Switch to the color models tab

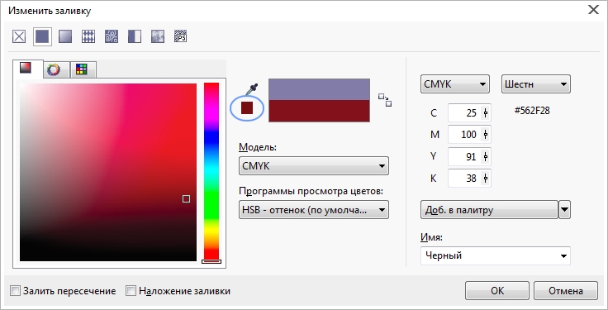coord(27,69)
